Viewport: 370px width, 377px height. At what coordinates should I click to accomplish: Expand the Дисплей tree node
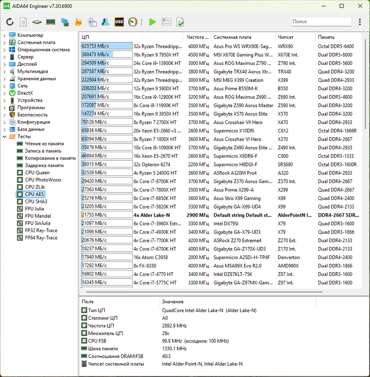(4, 64)
